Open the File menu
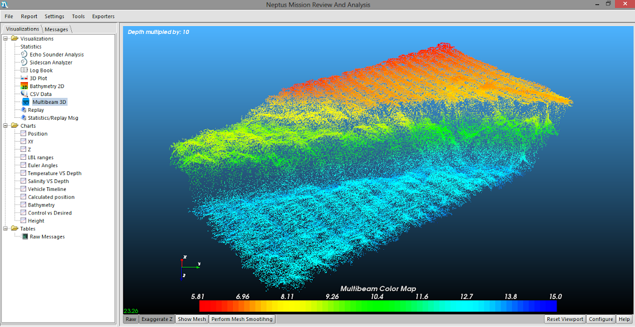This screenshot has width=635, height=327. [x=9, y=16]
